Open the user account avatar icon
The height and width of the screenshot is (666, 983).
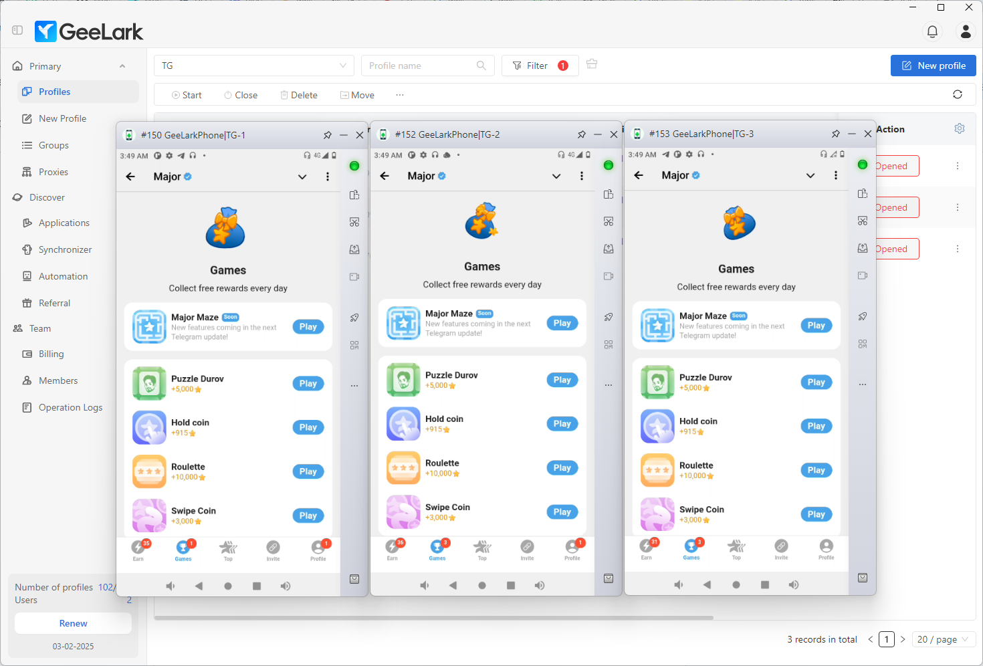[966, 31]
